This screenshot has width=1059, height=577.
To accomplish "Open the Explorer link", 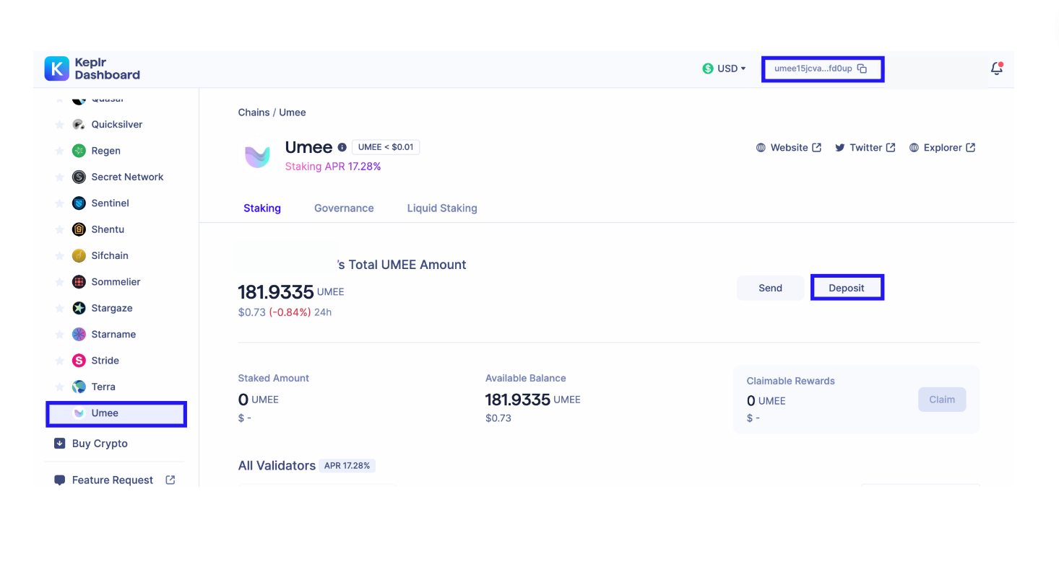I will (943, 148).
